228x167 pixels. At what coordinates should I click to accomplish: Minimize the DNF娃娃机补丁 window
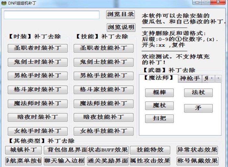[197, 2]
